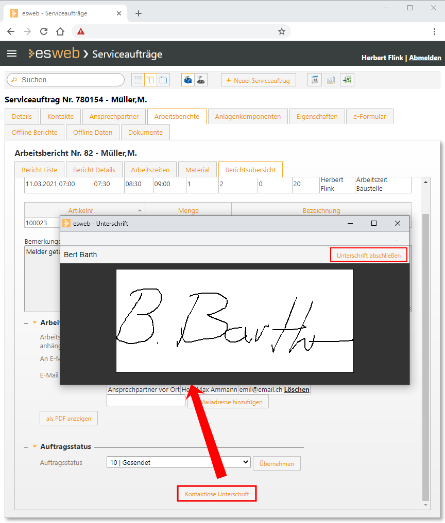This screenshot has height=523, width=445.
Task: Open the Offline Daten tab
Action: (x=93, y=132)
